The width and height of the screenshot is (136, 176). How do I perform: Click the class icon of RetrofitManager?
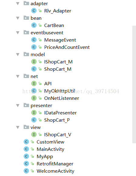click(x=26, y=164)
